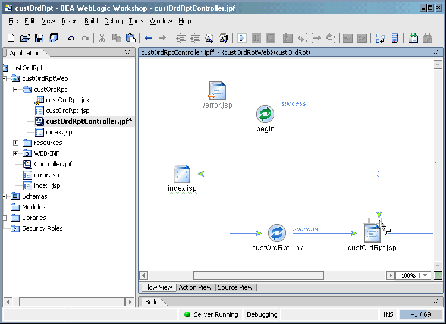Click the build project toolbar icon

(413, 38)
